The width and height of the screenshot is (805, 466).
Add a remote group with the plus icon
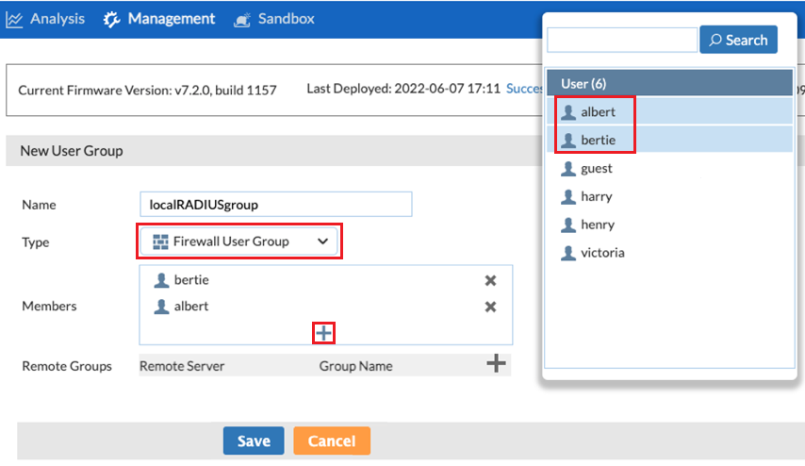point(496,364)
